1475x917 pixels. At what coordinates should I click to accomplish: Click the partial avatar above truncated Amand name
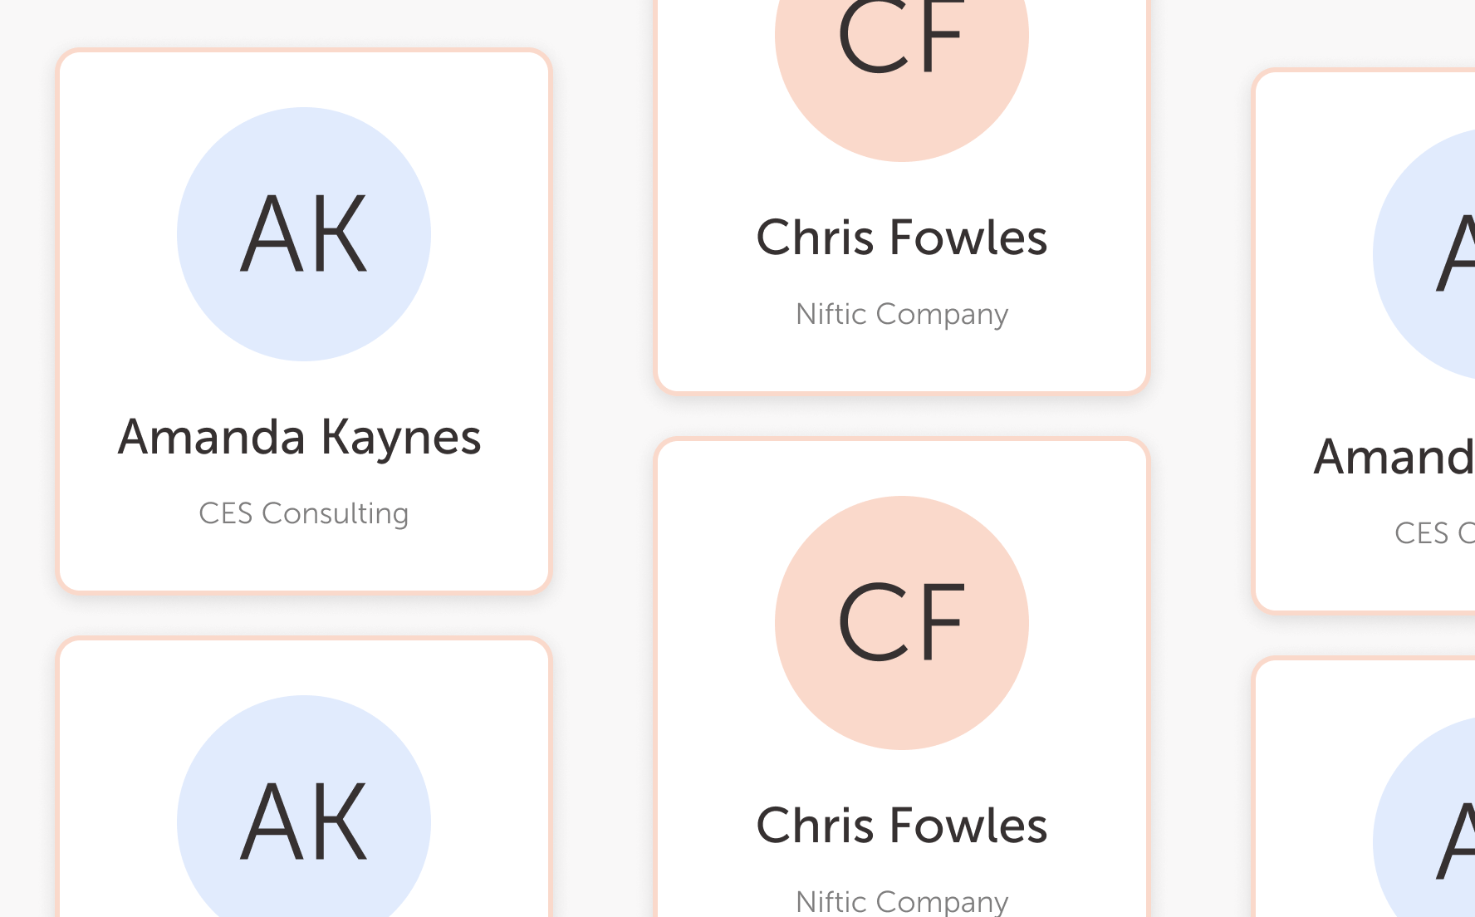(1424, 254)
